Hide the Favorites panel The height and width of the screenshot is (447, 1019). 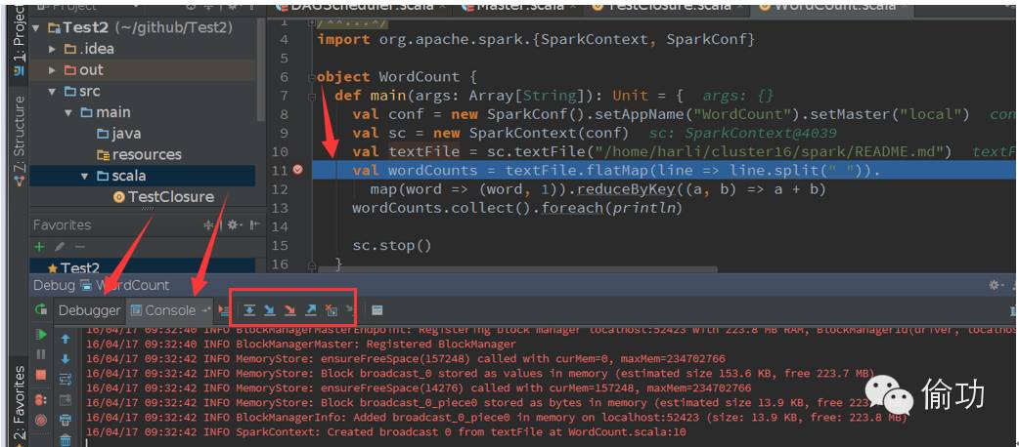point(254,225)
